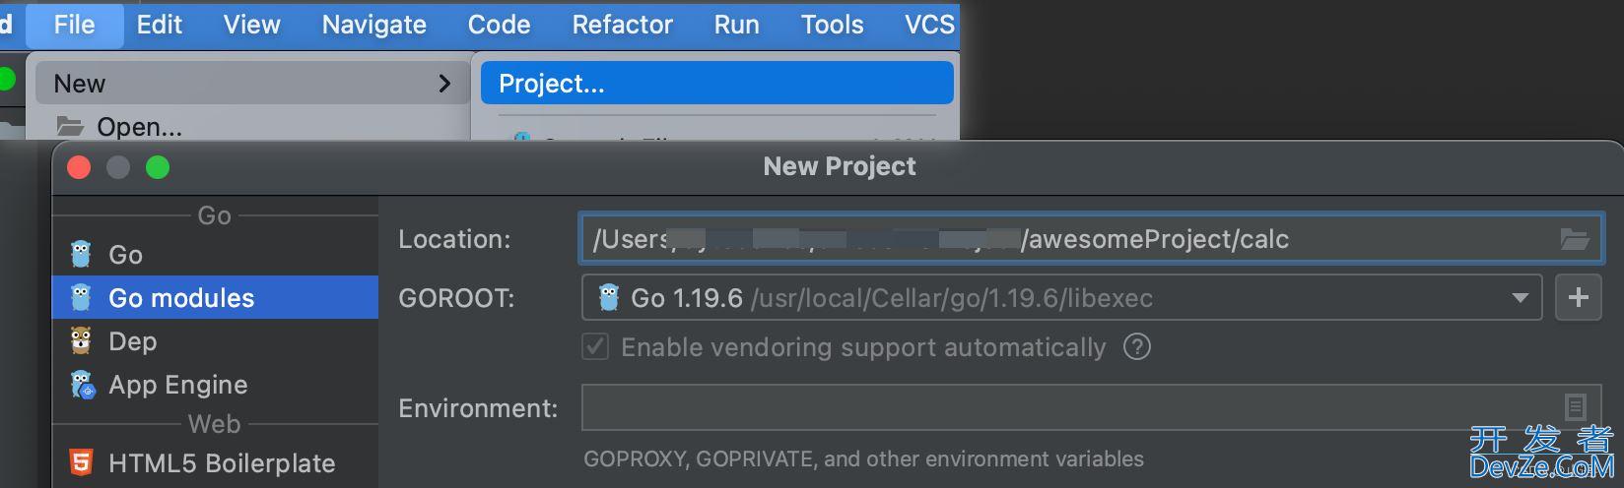Open the Environment variables editor icon
This screenshot has height=488, width=1624.
(x=1575, y=406)
